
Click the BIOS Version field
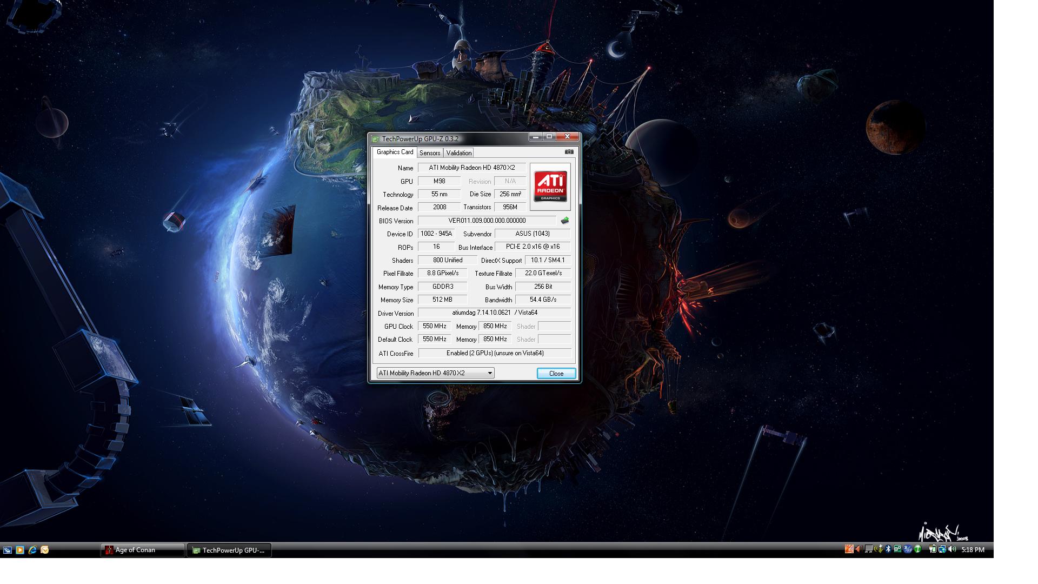point(487,221)
